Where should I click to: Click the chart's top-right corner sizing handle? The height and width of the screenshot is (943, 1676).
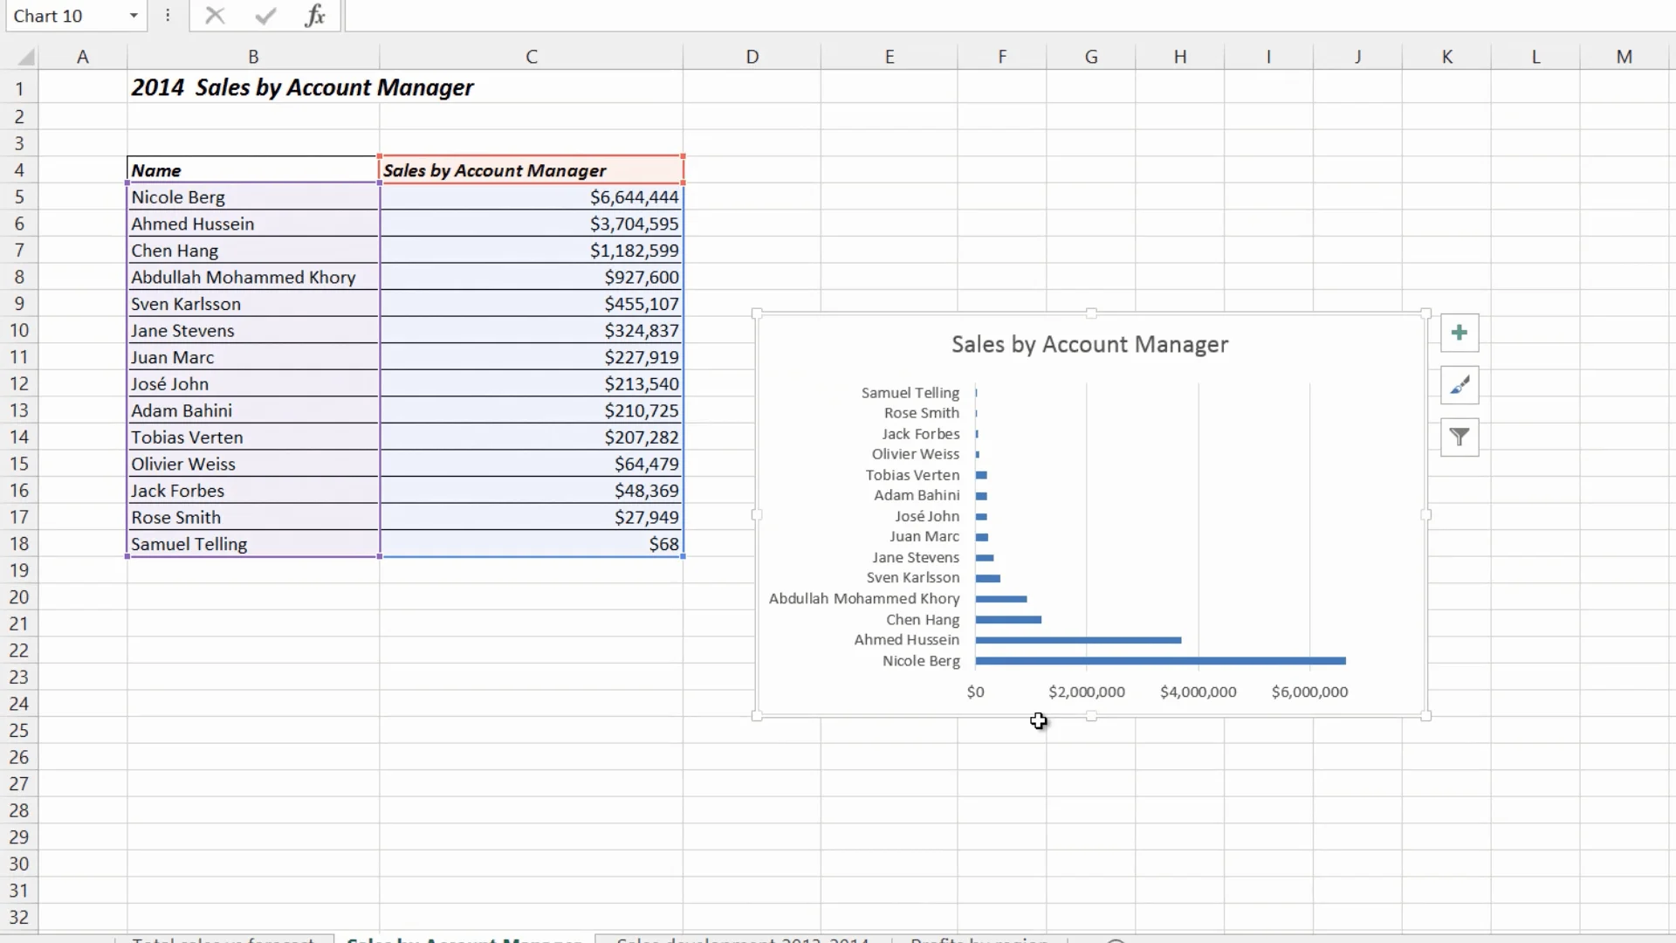[x=1426, y=313]
